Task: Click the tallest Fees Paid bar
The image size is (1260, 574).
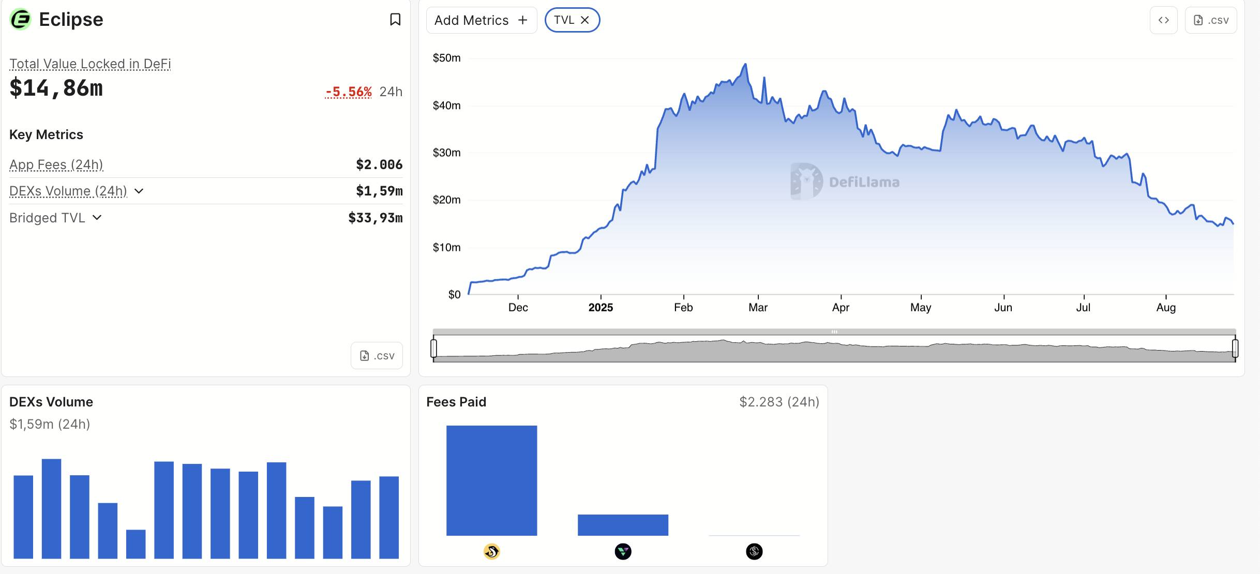Action: click(x=491, y=480)
